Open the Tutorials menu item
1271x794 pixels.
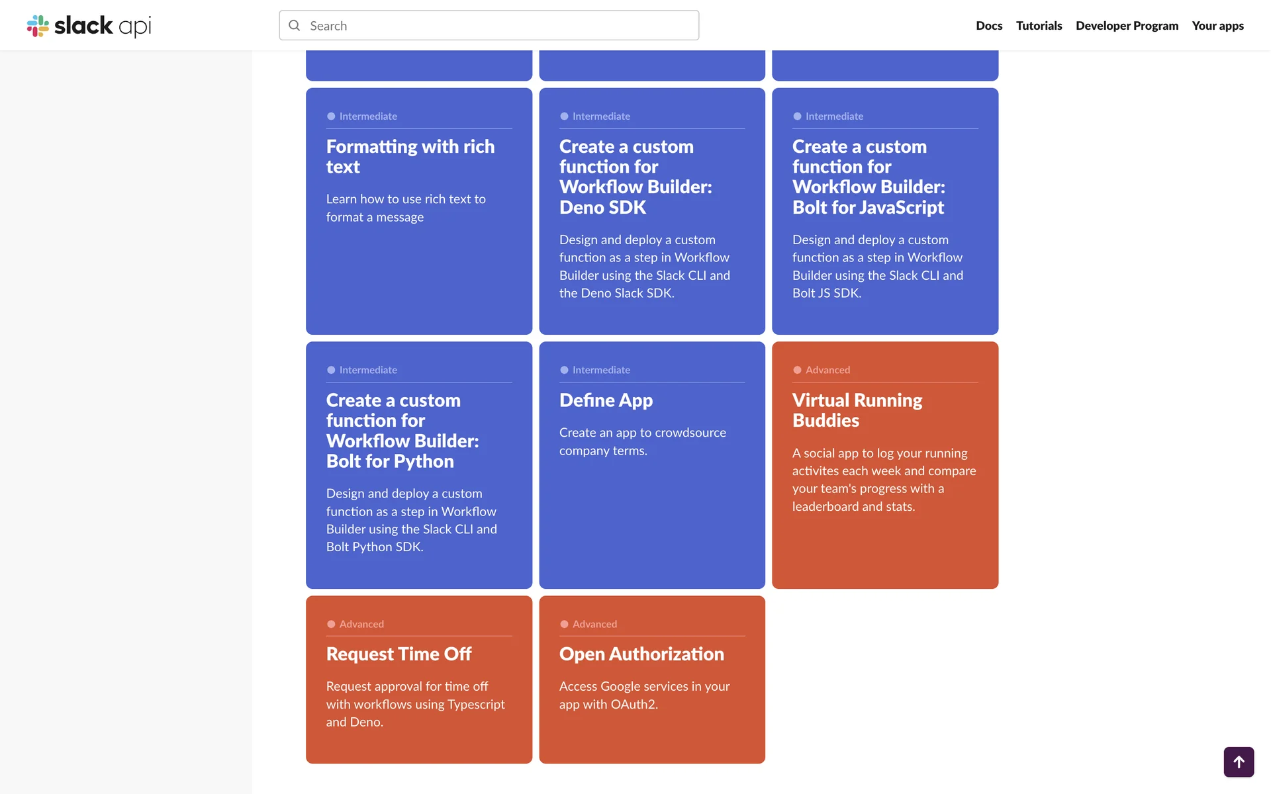pos(1039,26)
